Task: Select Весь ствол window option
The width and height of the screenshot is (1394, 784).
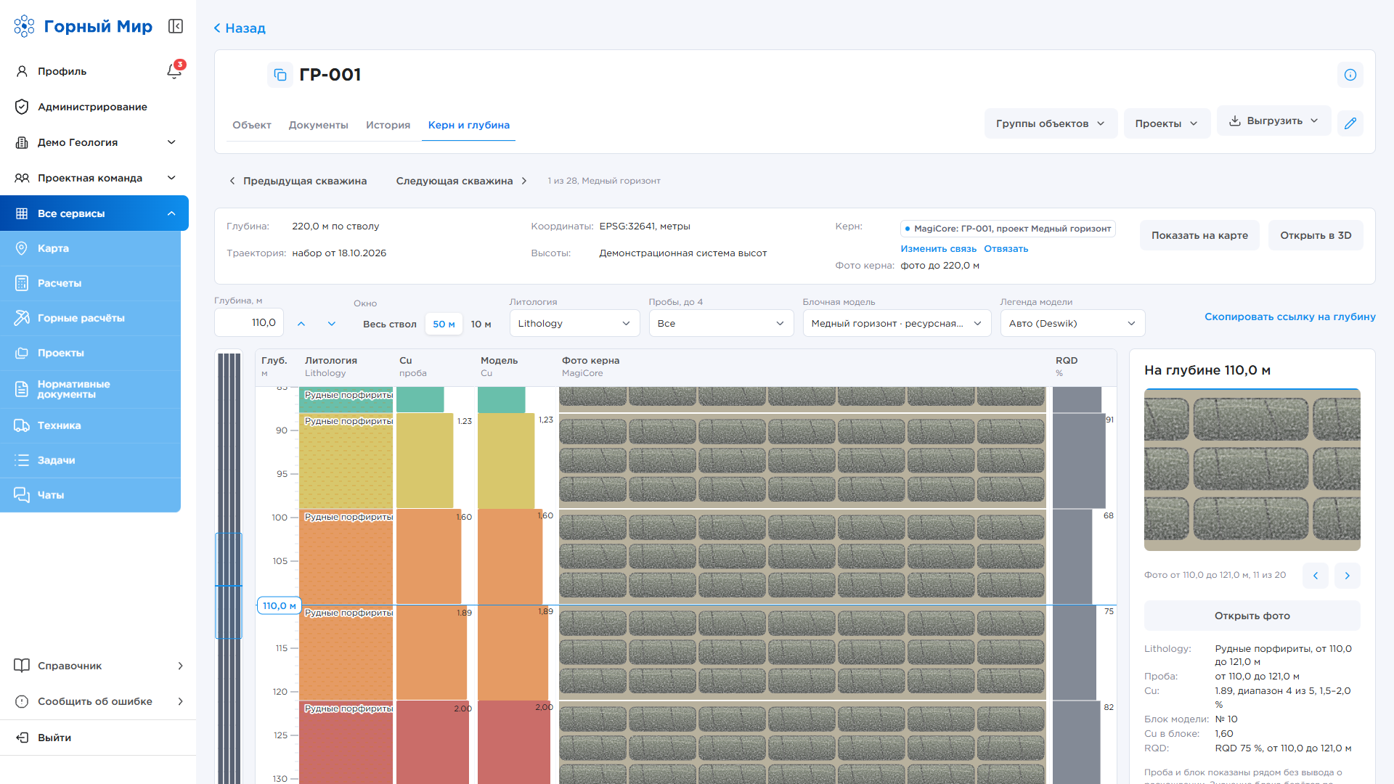Action: point(390,324)
